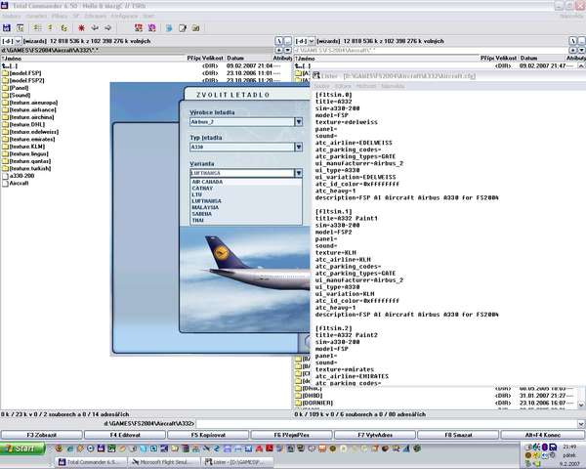Click F7 VytvAdres button

(375, 435)
